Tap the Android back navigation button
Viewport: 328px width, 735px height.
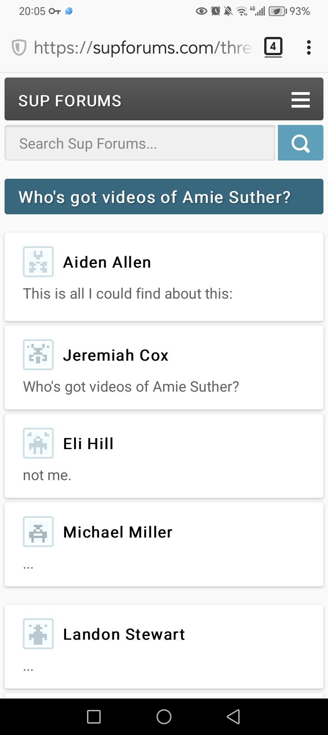233,717
